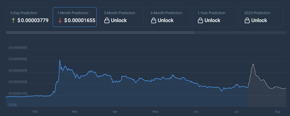Click the dashed forecast line's peak
The width and height of the screenshot is (290, 116).
tap(253, 64)
